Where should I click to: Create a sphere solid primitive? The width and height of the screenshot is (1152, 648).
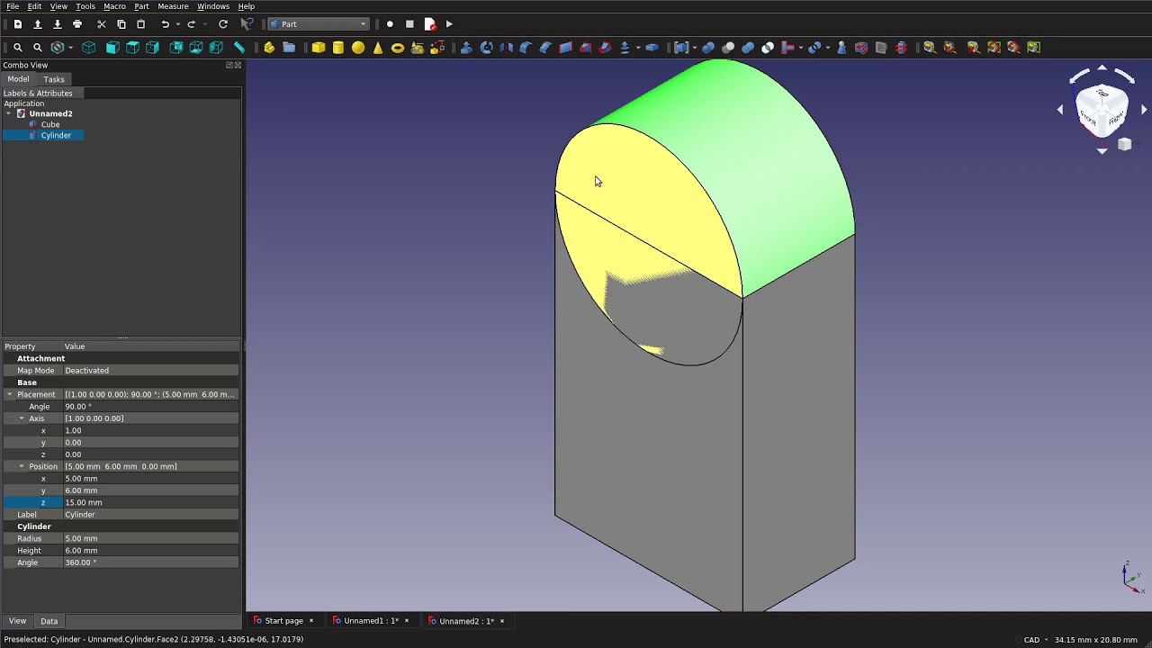(x=358, y=48)
